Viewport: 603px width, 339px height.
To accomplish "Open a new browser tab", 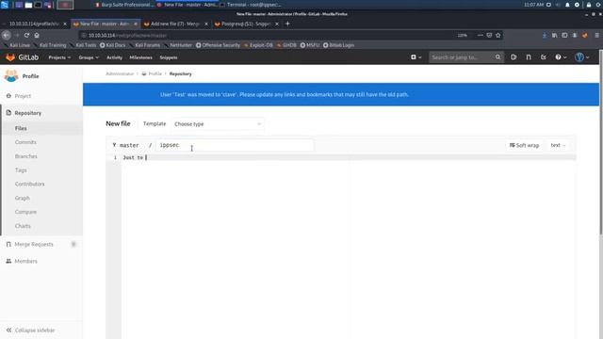I will pyautogui.click(x=287, y=24).
